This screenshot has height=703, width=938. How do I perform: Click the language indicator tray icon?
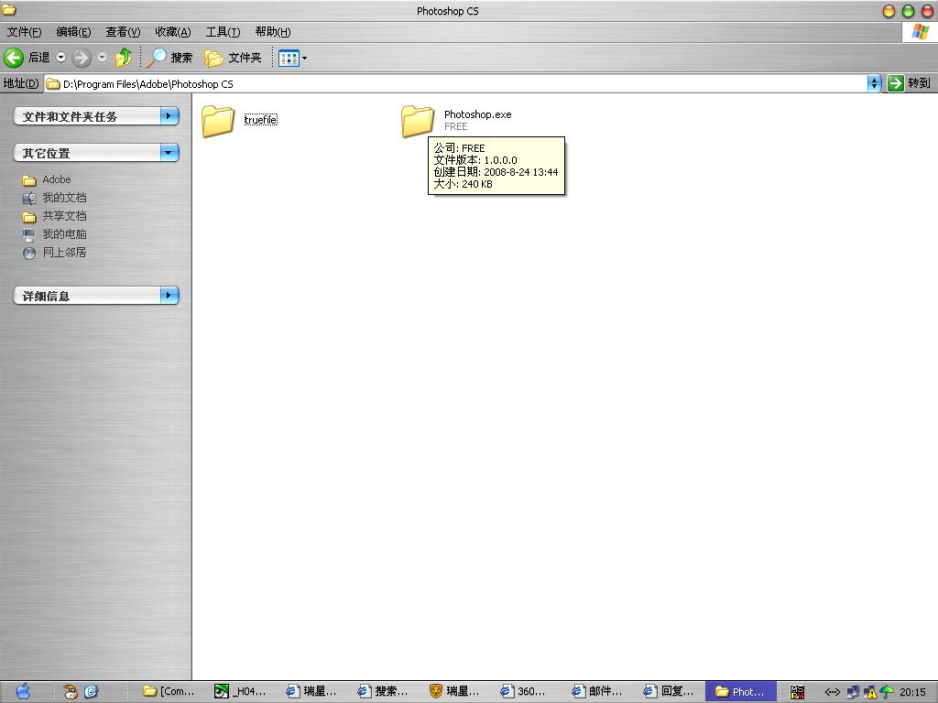797,692
